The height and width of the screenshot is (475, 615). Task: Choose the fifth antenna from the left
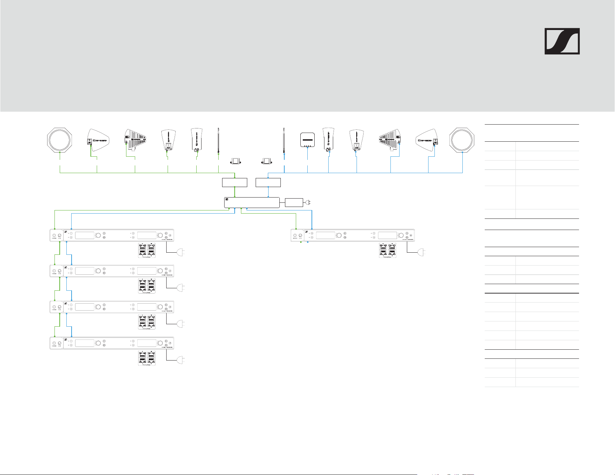coord(197,140)
